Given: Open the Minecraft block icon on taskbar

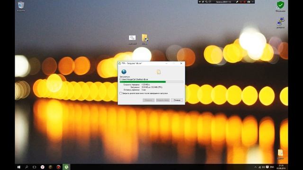Looking at the screenshot, I should (51, 167).
